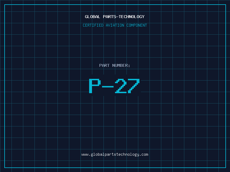This screenshot has height=172, width=230.
Task: Click the GLOBAL PARTS-TECHNOLOGY heading
Action: pyautogui.click(x=115, y=17)
